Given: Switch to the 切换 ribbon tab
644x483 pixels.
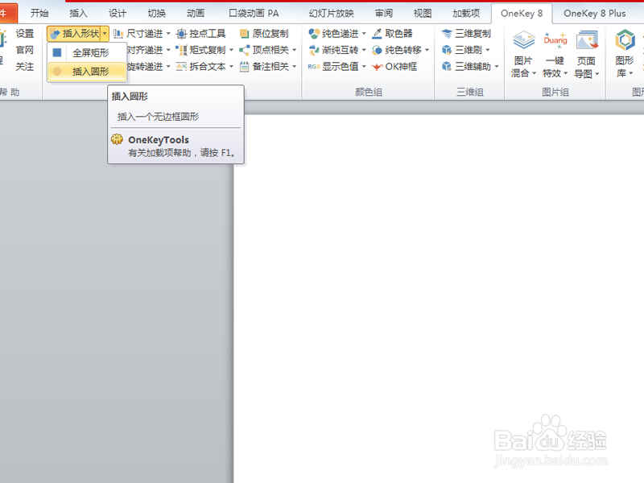Looking at the screenshot, I should pos(156,13).
